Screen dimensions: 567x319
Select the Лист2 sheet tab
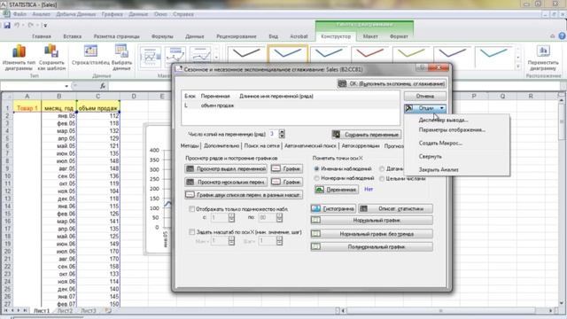[66, 311]
